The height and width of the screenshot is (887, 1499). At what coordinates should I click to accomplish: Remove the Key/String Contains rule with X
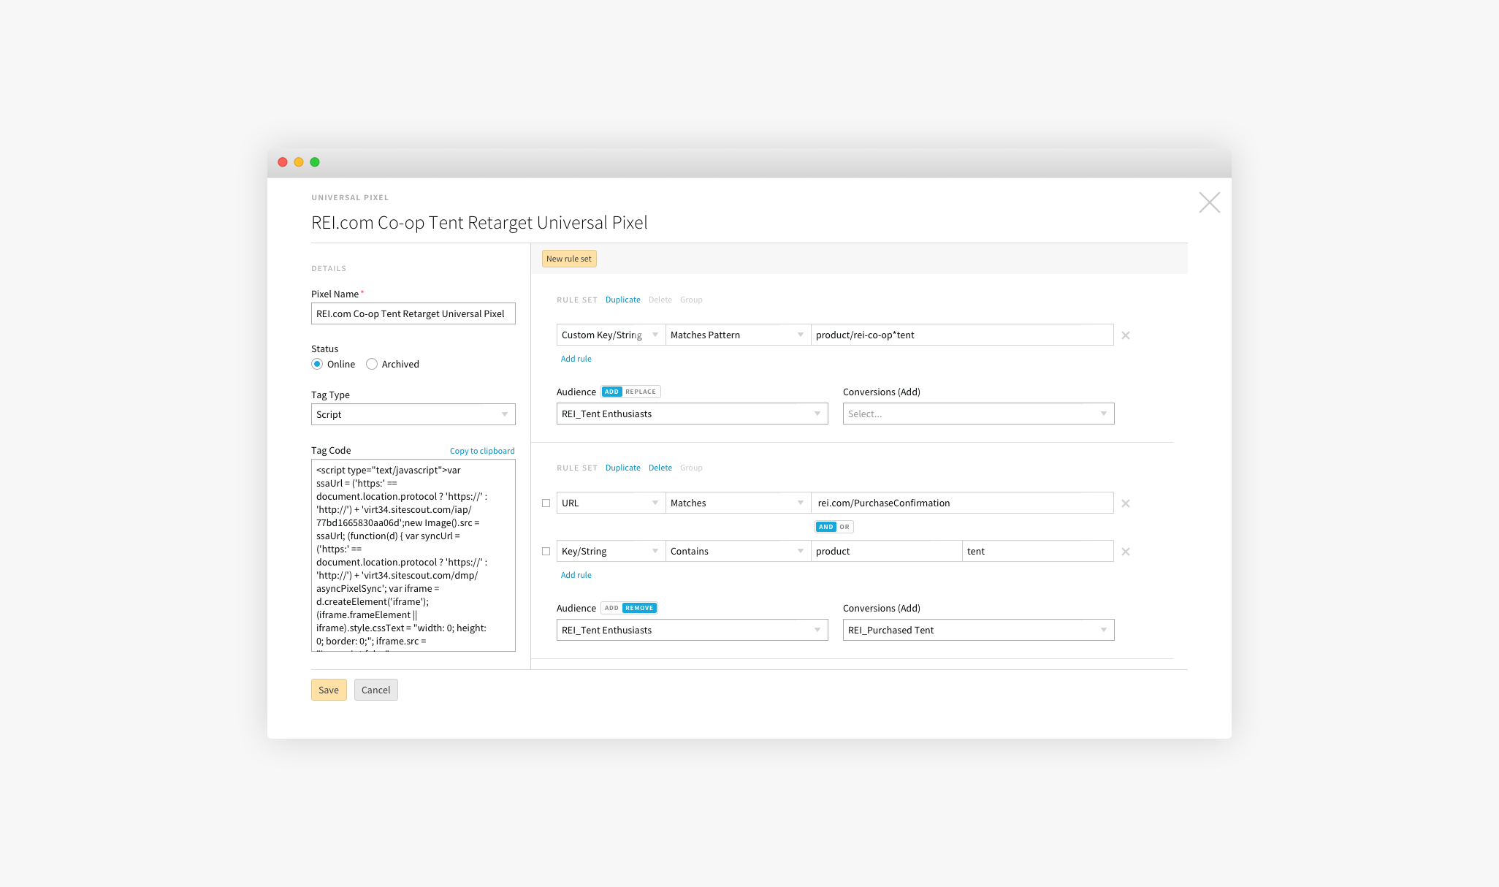point(1126,552)
